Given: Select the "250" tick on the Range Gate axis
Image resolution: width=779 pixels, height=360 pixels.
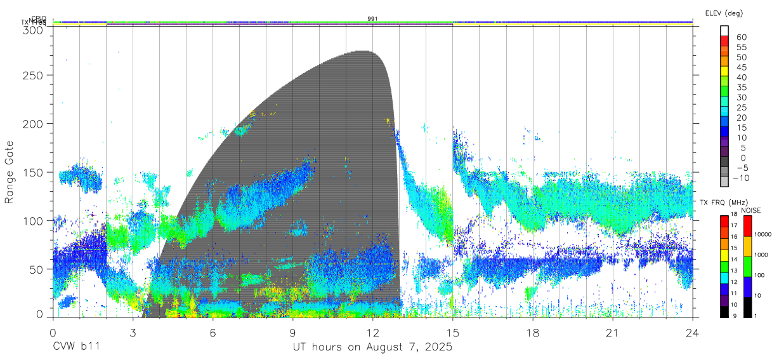Looking at the screenshot, I should point(34,75).
